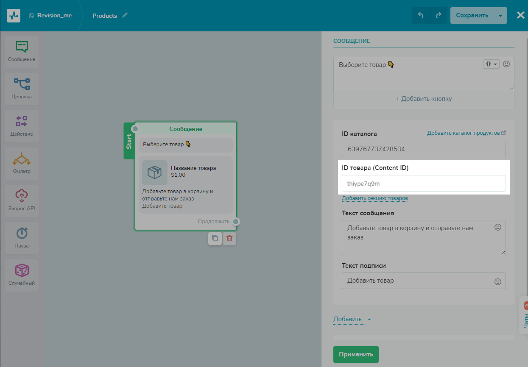Viewport: 528px width, 367px height.
Task: Delete the message block with trash icon
Action: [229, 238]
